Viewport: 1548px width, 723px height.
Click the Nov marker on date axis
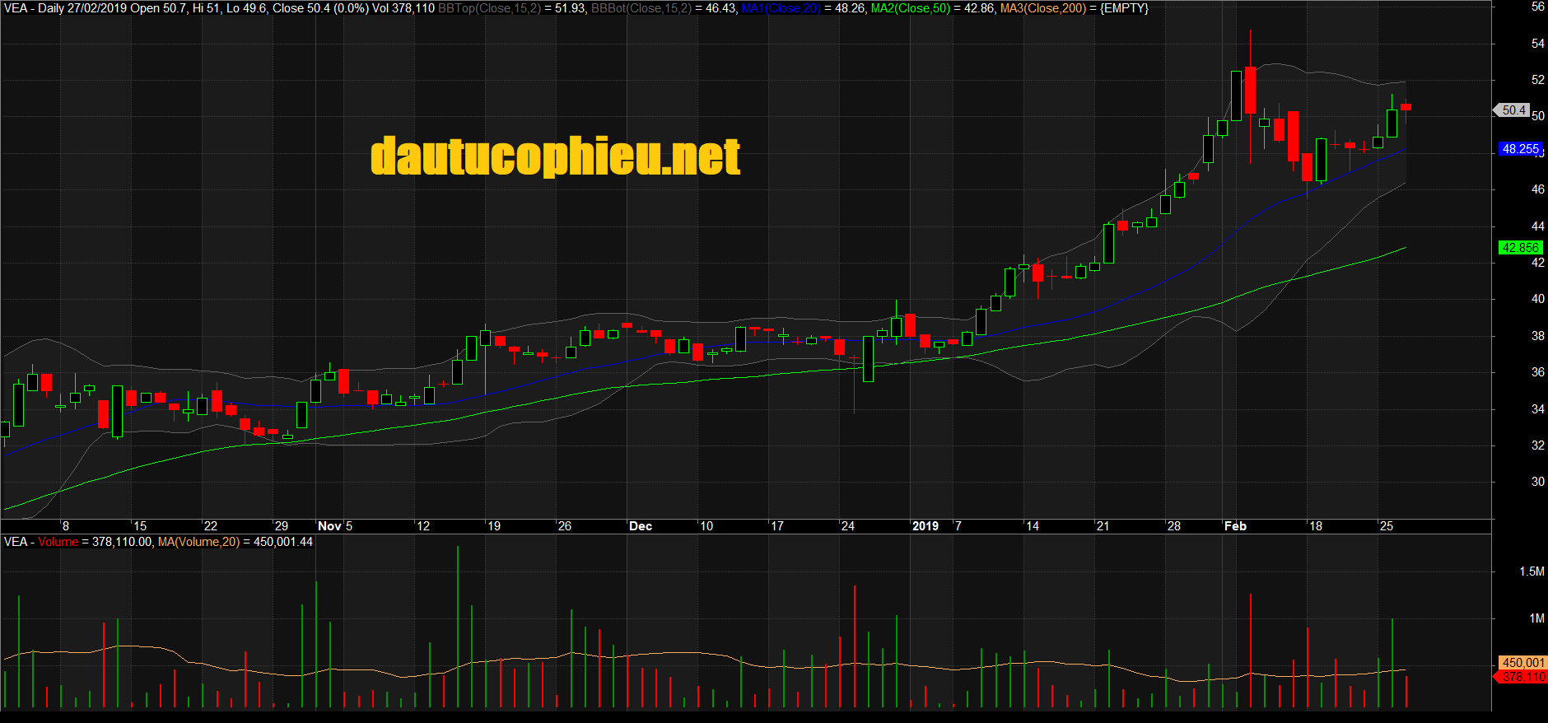(x=329, y=526)
